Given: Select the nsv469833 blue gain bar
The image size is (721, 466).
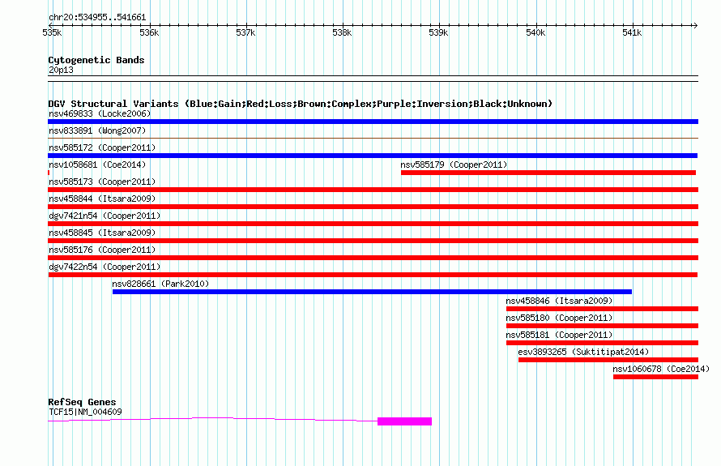Looking at the screenshot, I should click(373, 122).
